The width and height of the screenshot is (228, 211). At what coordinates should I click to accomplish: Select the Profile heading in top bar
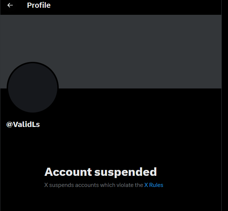(x=39, y=5)
